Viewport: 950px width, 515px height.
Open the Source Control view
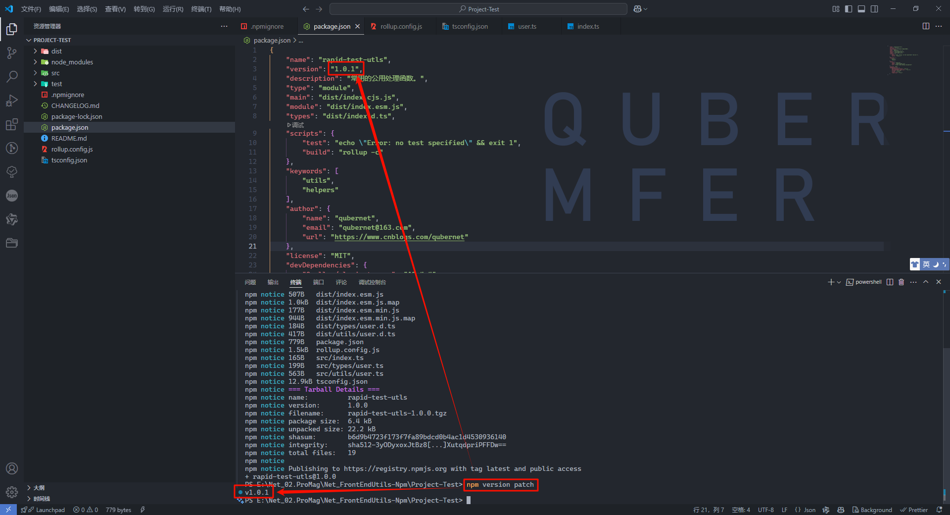point(12,53)
